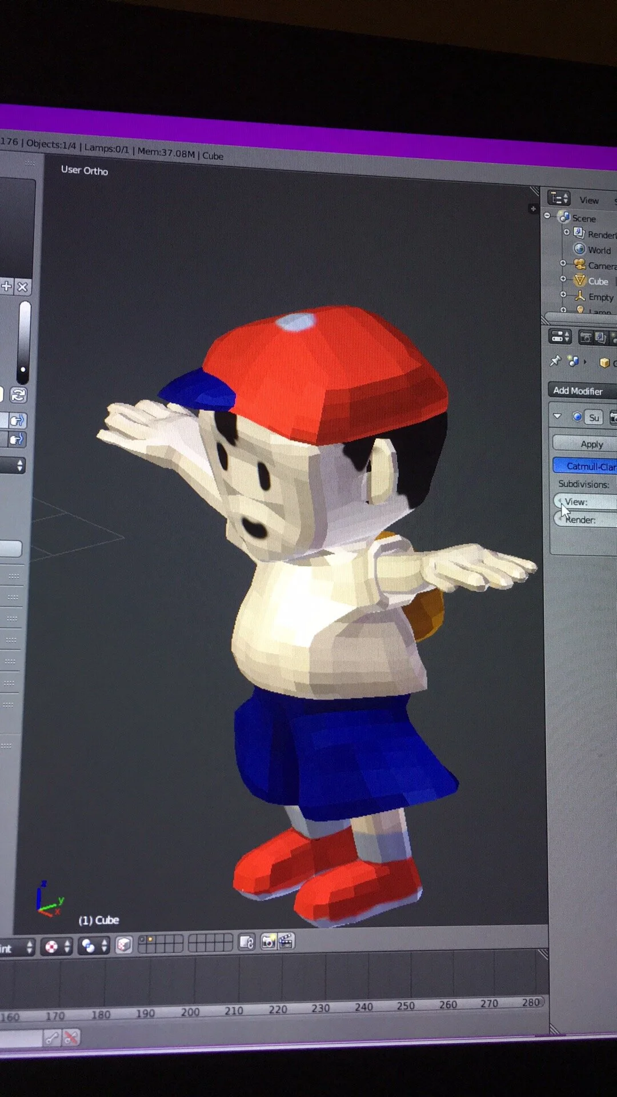Expand the Cube tree node
This screenshot has height=1097, width=617.
tap(563, 279)
